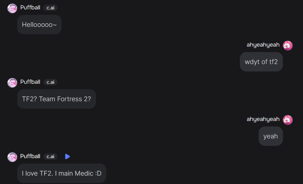This screenshot has width=303, height=184.
Task: Click the Puffball name above the Team Fortress message
Action: [x=30, y=82]
